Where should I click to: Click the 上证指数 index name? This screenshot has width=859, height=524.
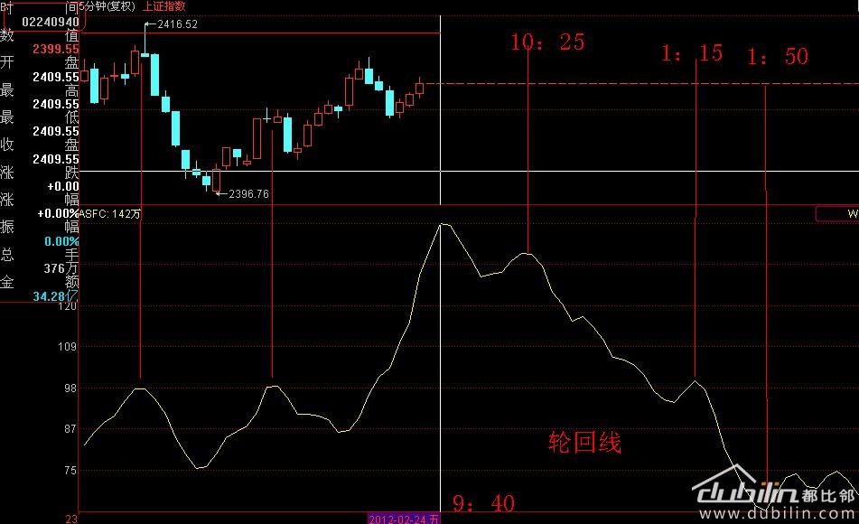coord(164,6)
